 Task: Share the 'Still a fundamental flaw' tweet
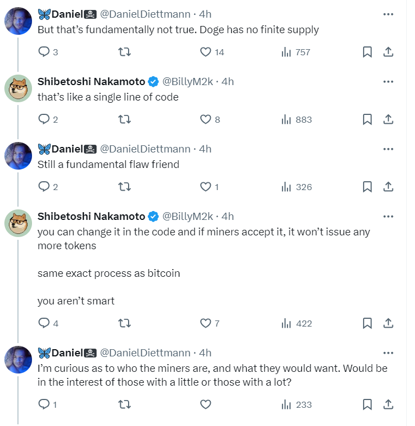388,187
